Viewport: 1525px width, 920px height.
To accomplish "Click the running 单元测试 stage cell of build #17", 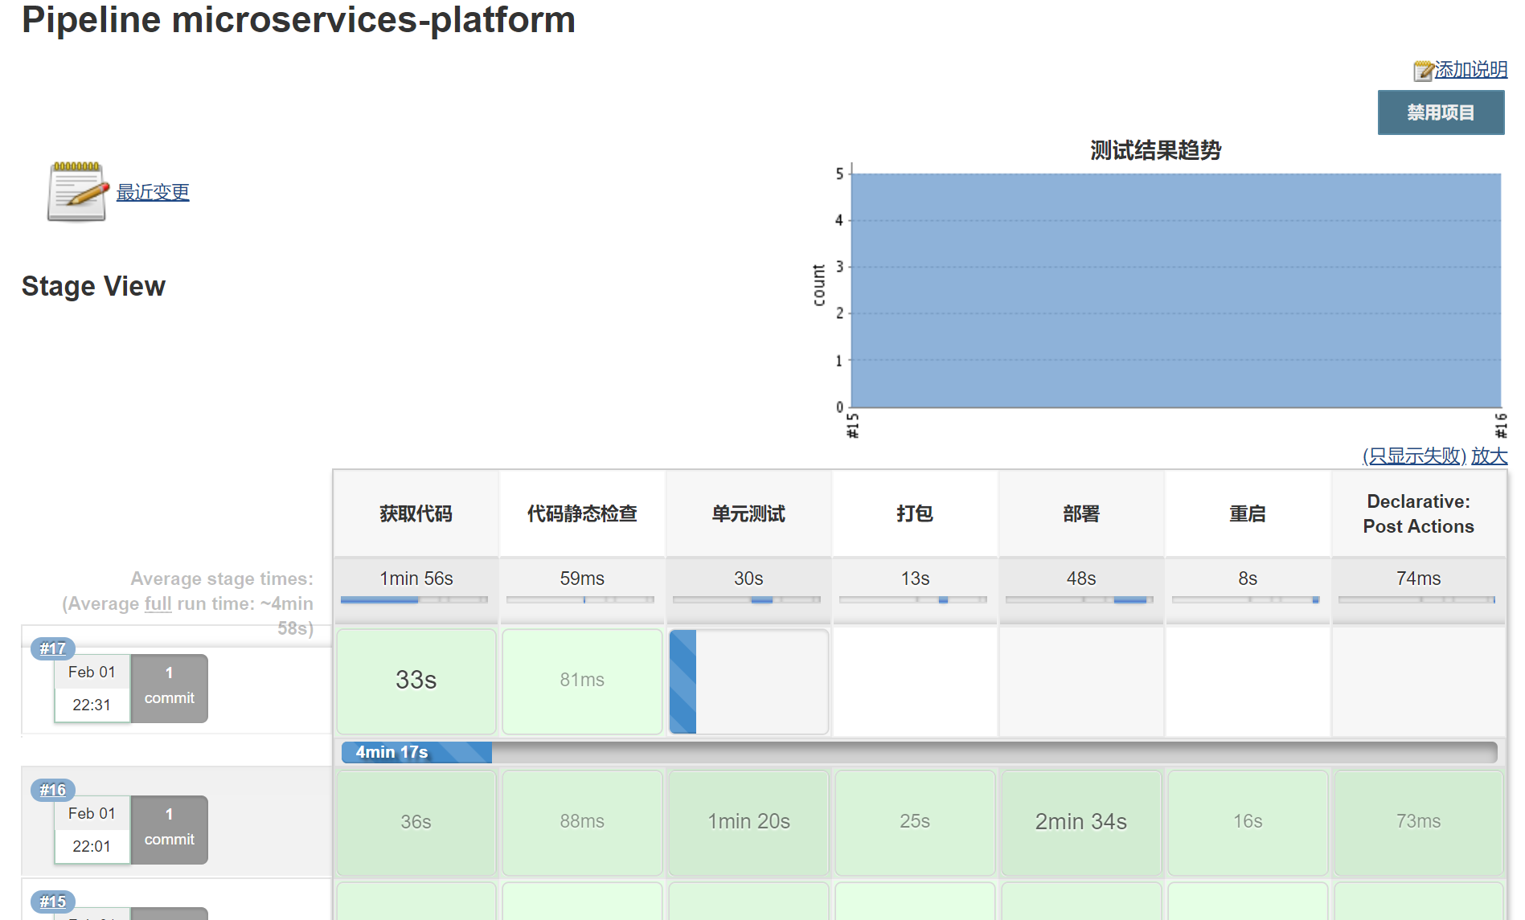I will (x=748, y=681).
